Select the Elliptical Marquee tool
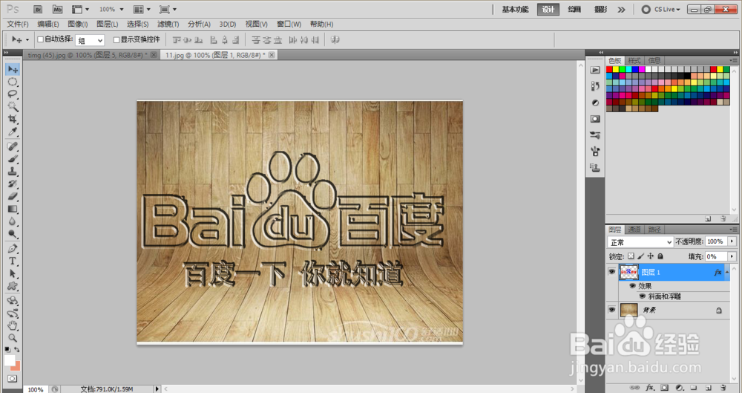742x393 pixels. pos(13,82)
